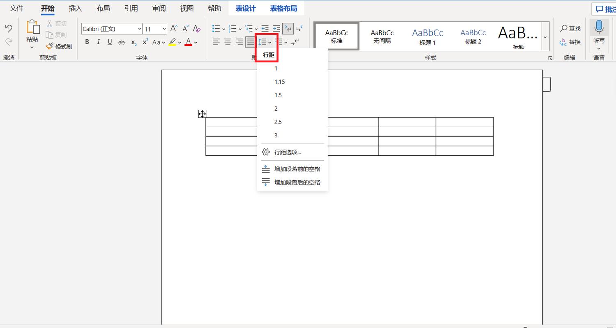Toggle superscript formatting
Screen dimensions: 616x328
click(x=145, y=42)
